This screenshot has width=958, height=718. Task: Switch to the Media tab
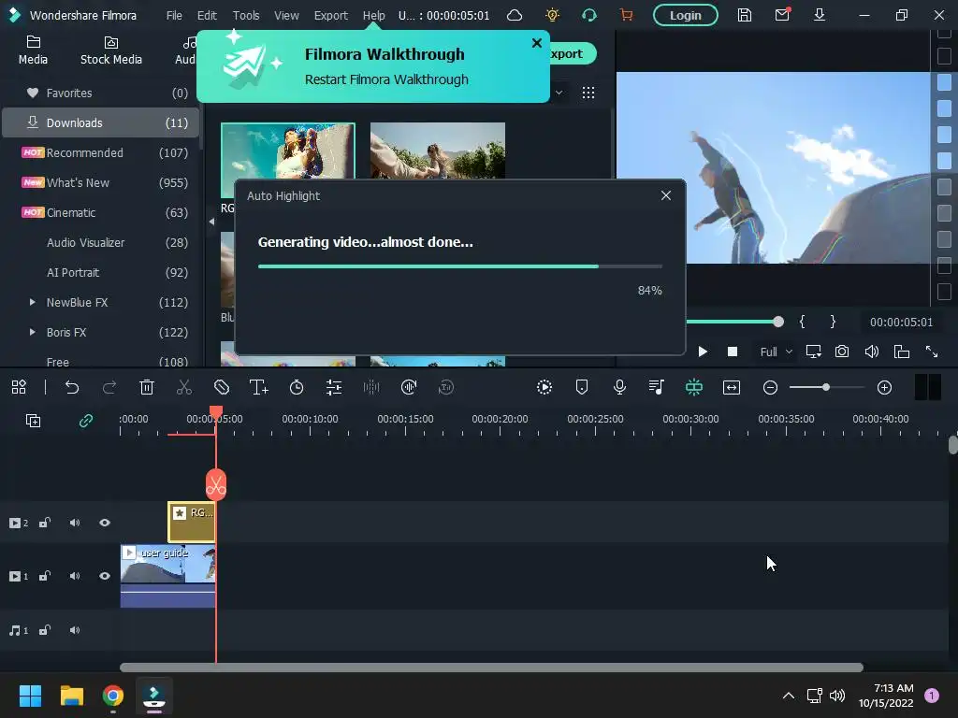[x=33, y=50]
